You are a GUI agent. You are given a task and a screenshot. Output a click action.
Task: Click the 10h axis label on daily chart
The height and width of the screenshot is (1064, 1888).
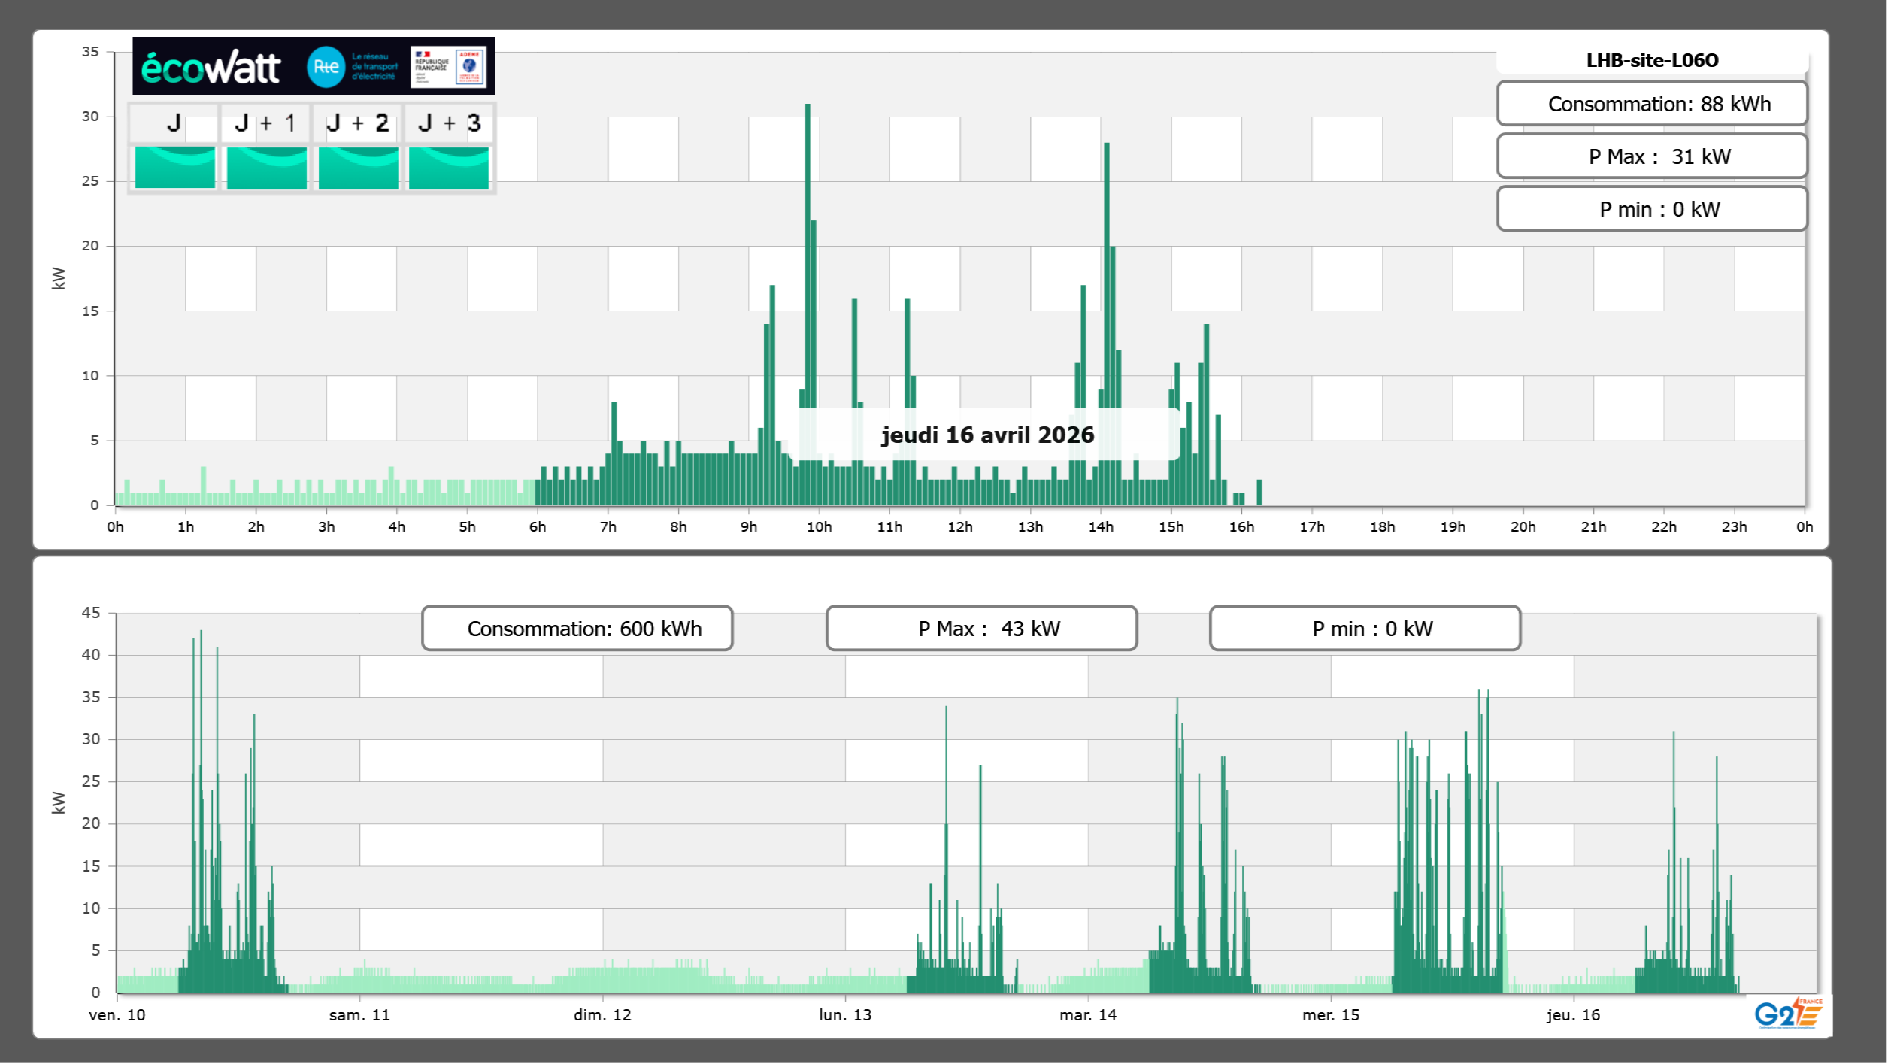tap(819, 527)
